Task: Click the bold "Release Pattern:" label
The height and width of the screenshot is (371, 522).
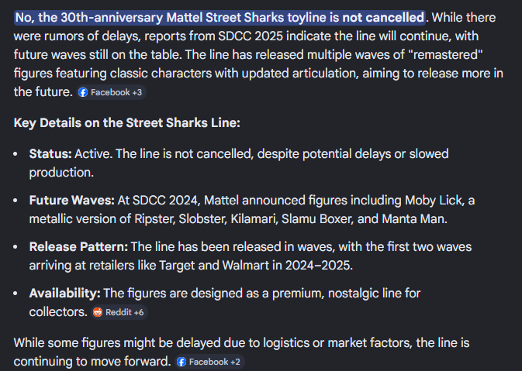Action: click(78, 247)
